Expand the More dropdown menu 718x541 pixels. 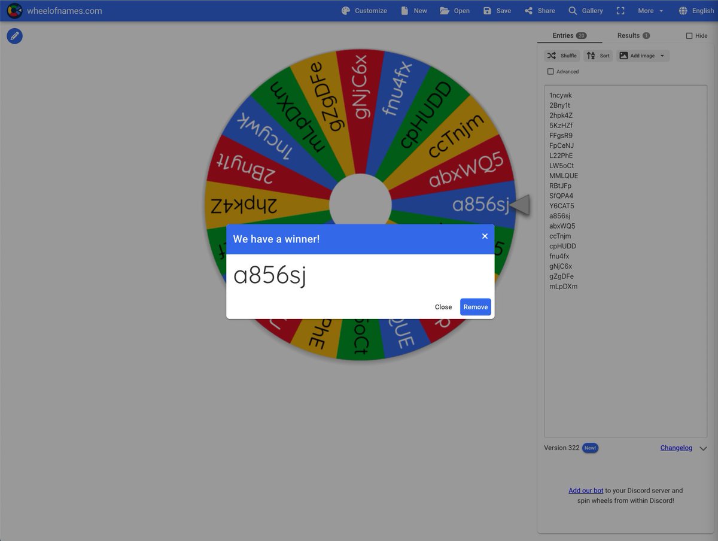point(650,11)
